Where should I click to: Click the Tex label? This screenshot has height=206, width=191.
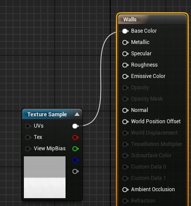(x=38, y=137)
